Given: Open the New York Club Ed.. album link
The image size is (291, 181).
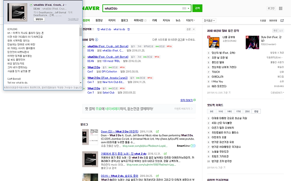Looking at the screenshot, I should pyautogui.click(x=114, y=82).
